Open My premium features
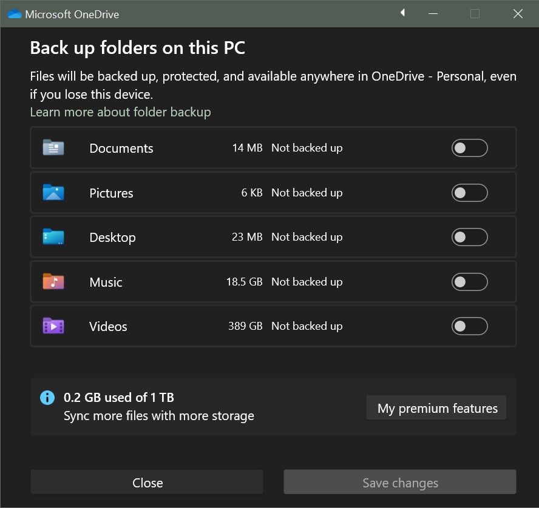 click(437, 408)
